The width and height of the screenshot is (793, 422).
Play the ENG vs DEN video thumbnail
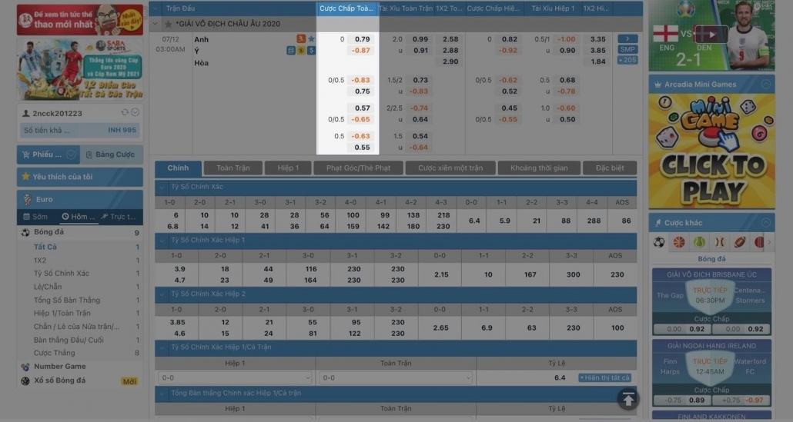click(x=711, y=35)
